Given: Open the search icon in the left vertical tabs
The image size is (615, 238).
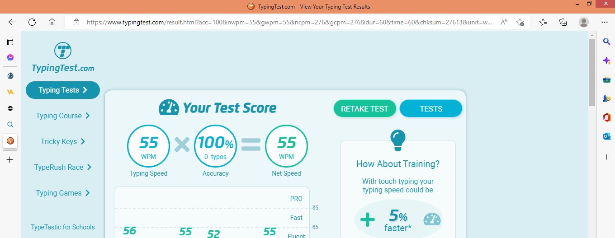Looking at the screenshot, I should [x=10, y=125].
